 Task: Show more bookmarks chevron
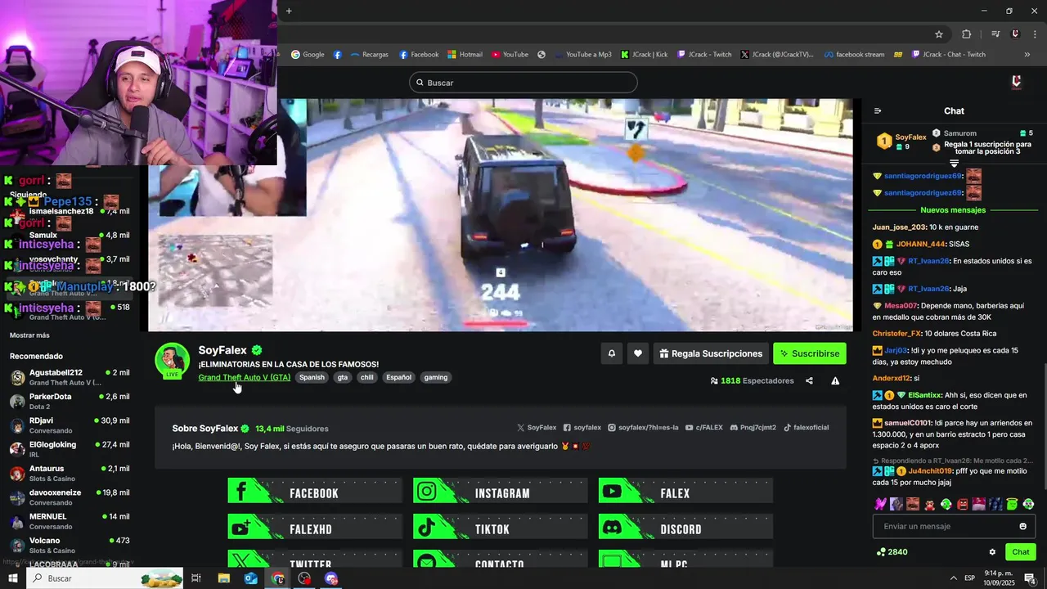[x=1027, y=55]
